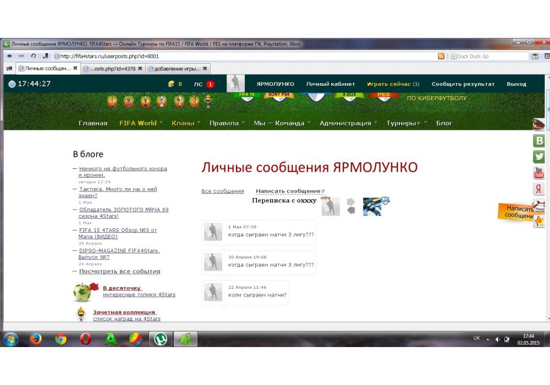
Task: Click the green apple dart icon
Action: tap(86, 291)
